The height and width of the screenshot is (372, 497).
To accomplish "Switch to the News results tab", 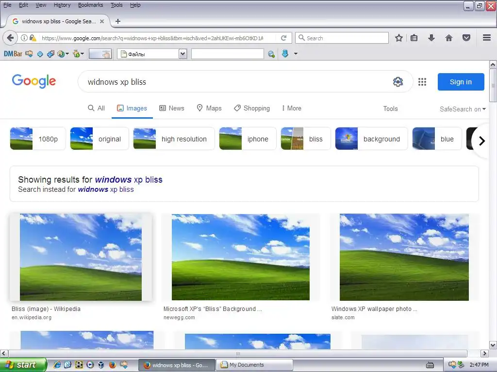I will coord(171,108).
